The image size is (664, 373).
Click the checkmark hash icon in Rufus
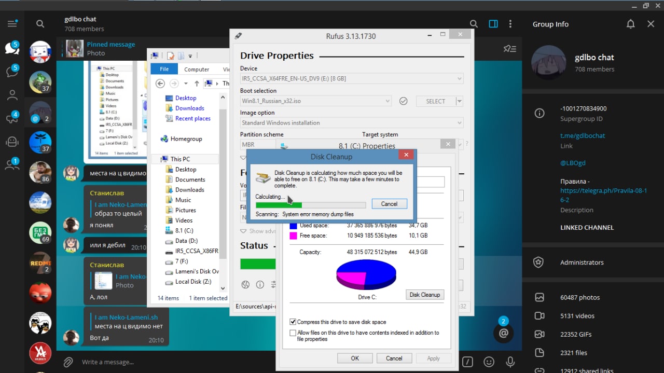click(403, 101)
